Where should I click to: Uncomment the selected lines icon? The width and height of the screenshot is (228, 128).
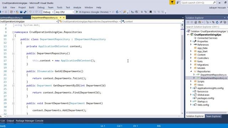point(145,12)
